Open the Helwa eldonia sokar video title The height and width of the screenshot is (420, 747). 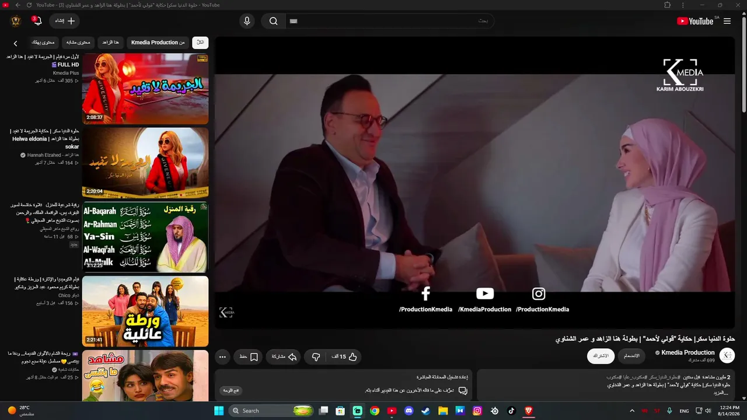(x=45, y=139)
